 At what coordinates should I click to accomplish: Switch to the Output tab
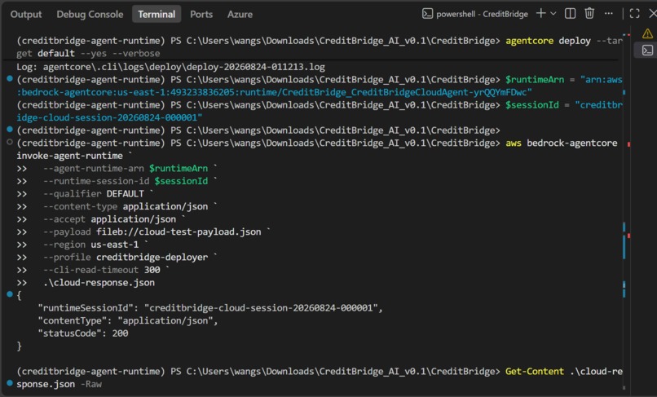[x=26, y=14]
